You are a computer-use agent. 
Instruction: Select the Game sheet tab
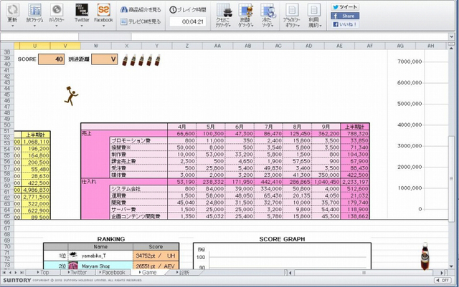149,273
